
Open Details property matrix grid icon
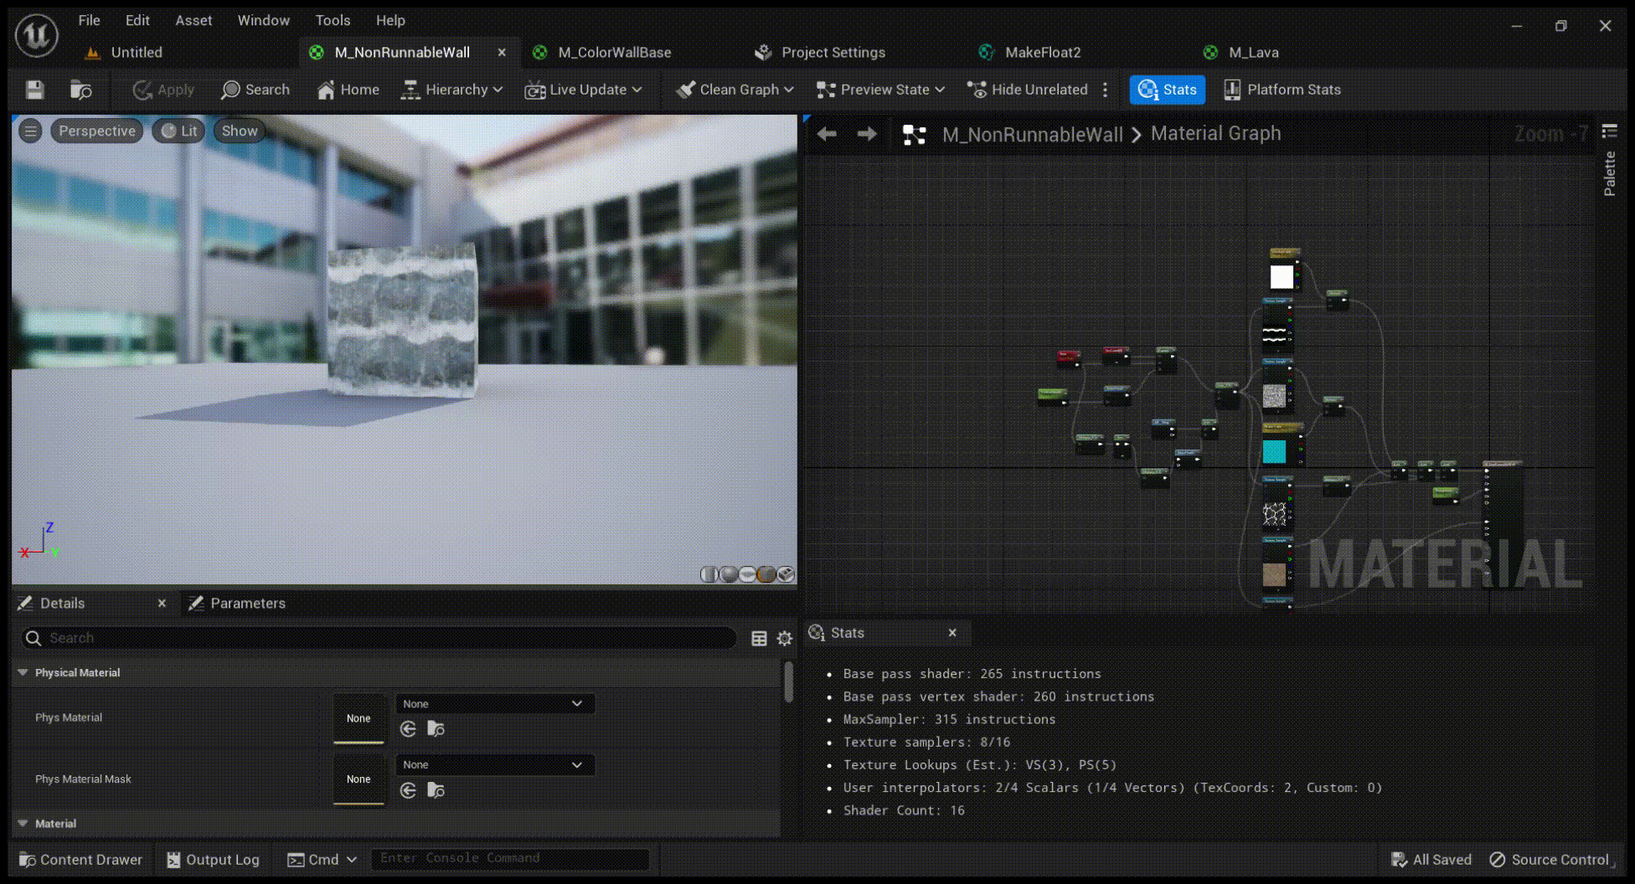[x=759, y=639]
